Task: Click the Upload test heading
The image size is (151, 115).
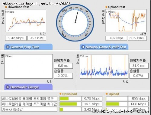Action: pyautogui.click(x=117, y=7)
